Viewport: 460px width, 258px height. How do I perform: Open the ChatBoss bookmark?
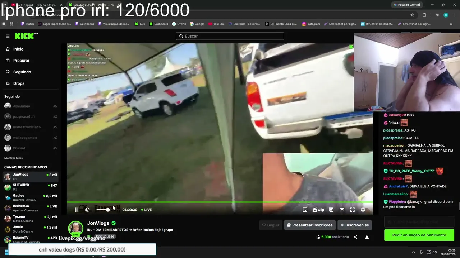point(244,24)
